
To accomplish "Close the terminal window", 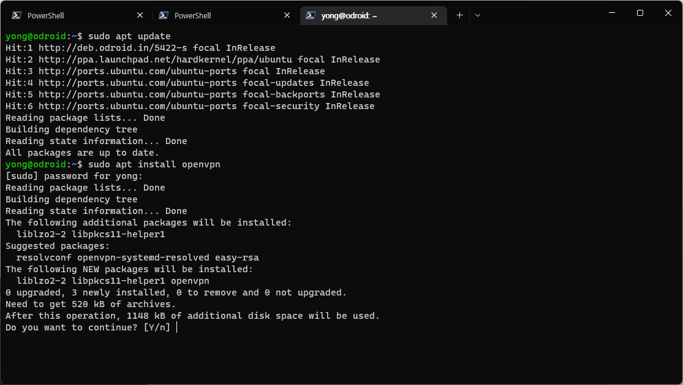I will 668,13.
